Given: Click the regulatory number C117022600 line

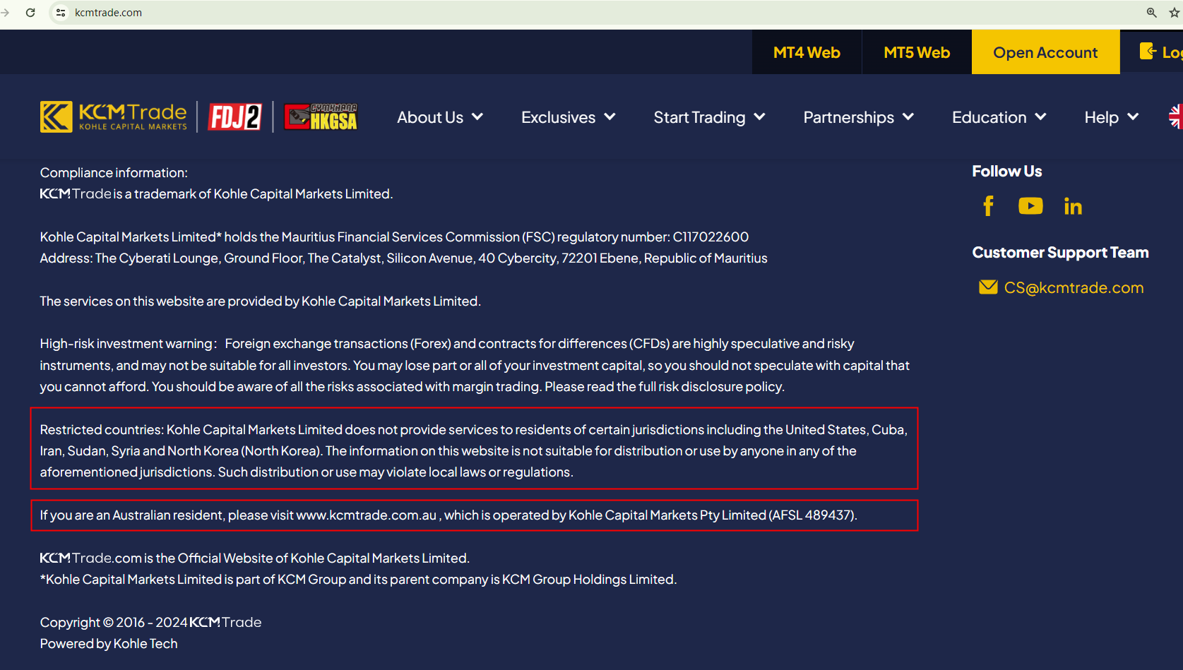Looking at the screenshot, I should point(394,237).
